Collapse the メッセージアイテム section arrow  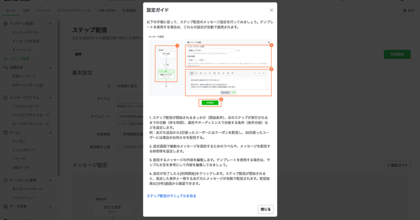click(50, 98)
